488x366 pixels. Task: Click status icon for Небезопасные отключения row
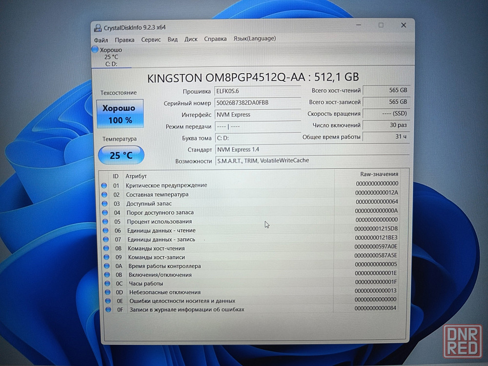point(107,292)
